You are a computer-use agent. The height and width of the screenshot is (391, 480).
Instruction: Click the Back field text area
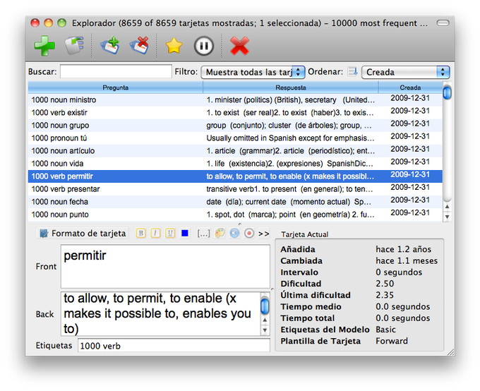pos(161,314)
